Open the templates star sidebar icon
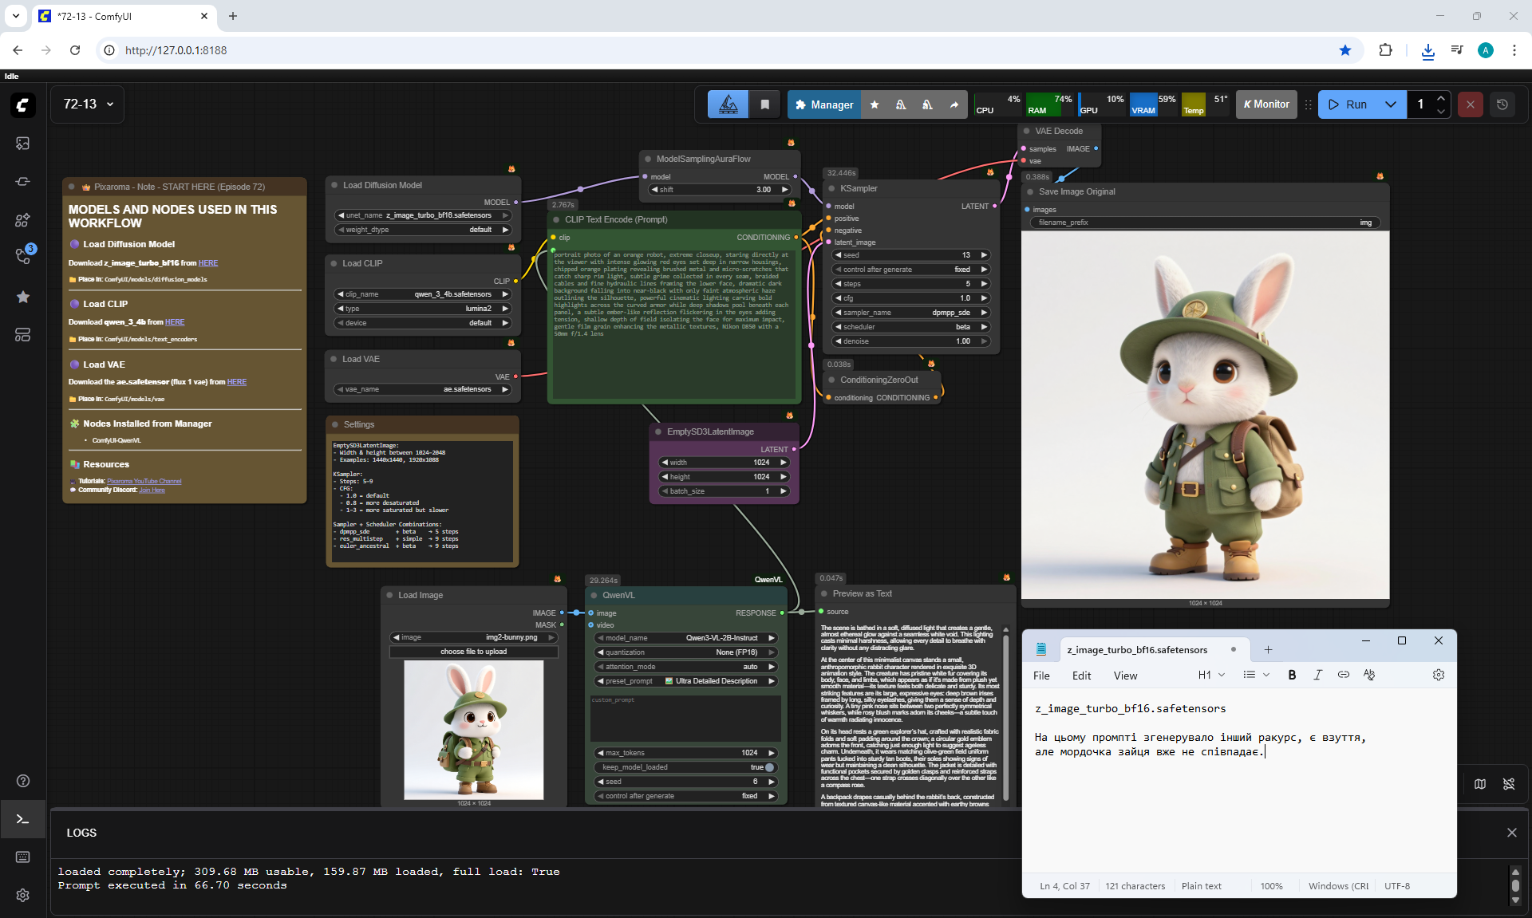The image size is (1532, 918). [22, 297]
